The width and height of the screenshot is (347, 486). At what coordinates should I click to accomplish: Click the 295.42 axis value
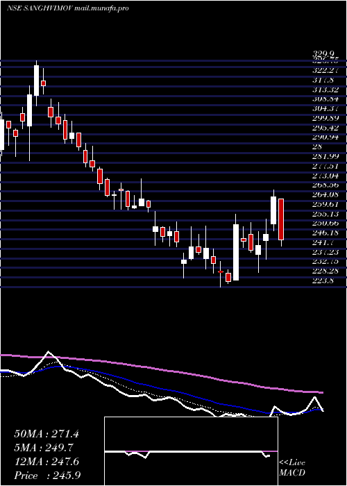coord(325,128)
